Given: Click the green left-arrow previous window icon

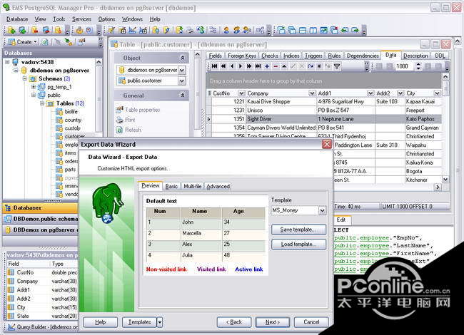Looking at the screenshot, I should [345, 30].
